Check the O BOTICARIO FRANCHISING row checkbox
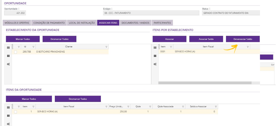Image resolution: width=276 pixels, height=126 pixels. pyautogui.click(x=16, y=52)
